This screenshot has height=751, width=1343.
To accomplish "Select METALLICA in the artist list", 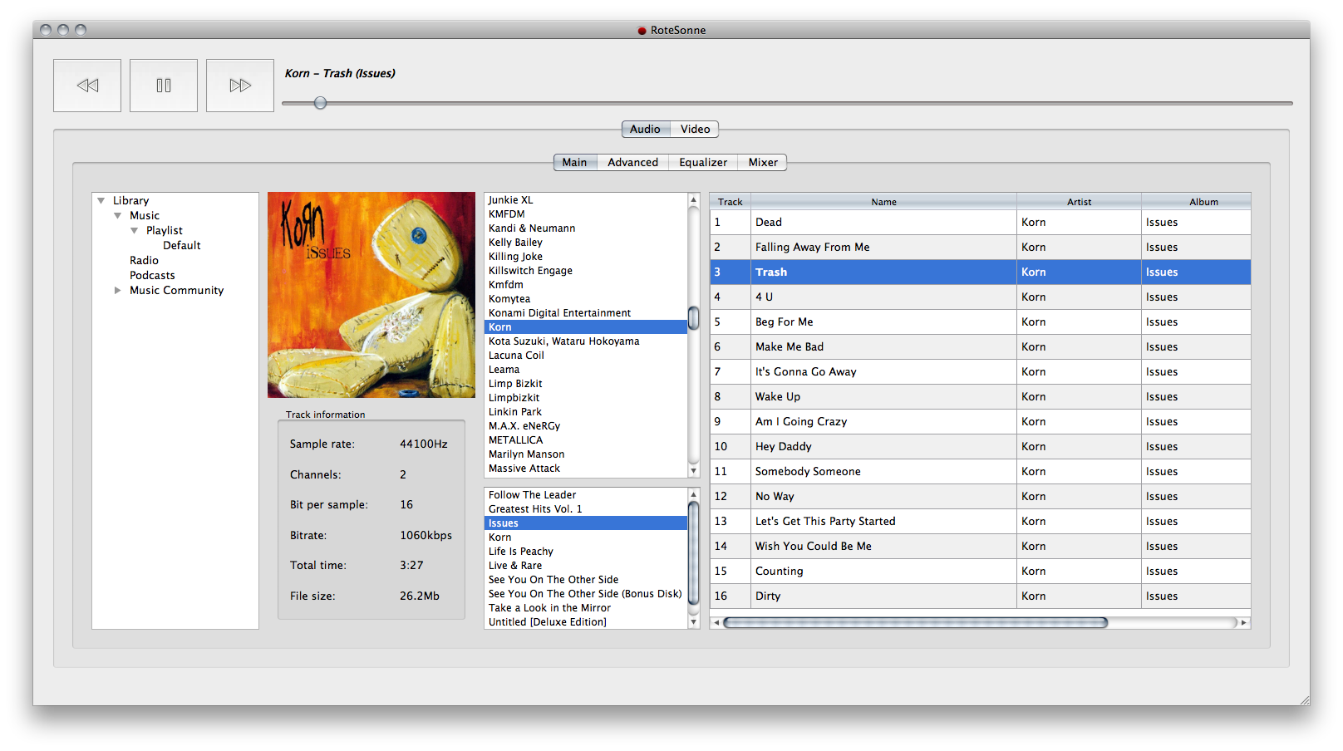I will point(586,439).
